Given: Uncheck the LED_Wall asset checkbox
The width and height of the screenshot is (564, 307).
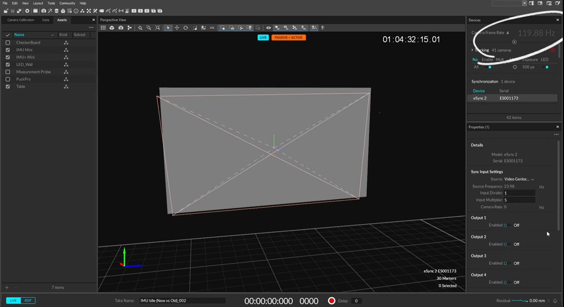Looking at the screenshot, I should pos(8,65).
